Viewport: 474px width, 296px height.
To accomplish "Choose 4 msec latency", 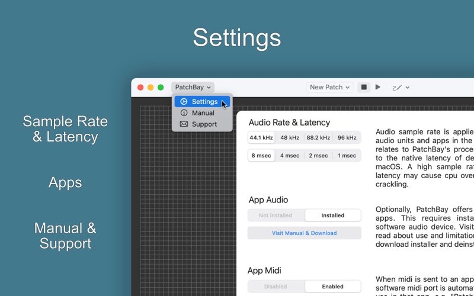I will tap(290, 156).
